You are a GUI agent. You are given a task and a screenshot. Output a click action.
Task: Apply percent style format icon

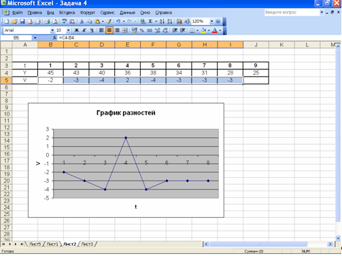[142, 31]
